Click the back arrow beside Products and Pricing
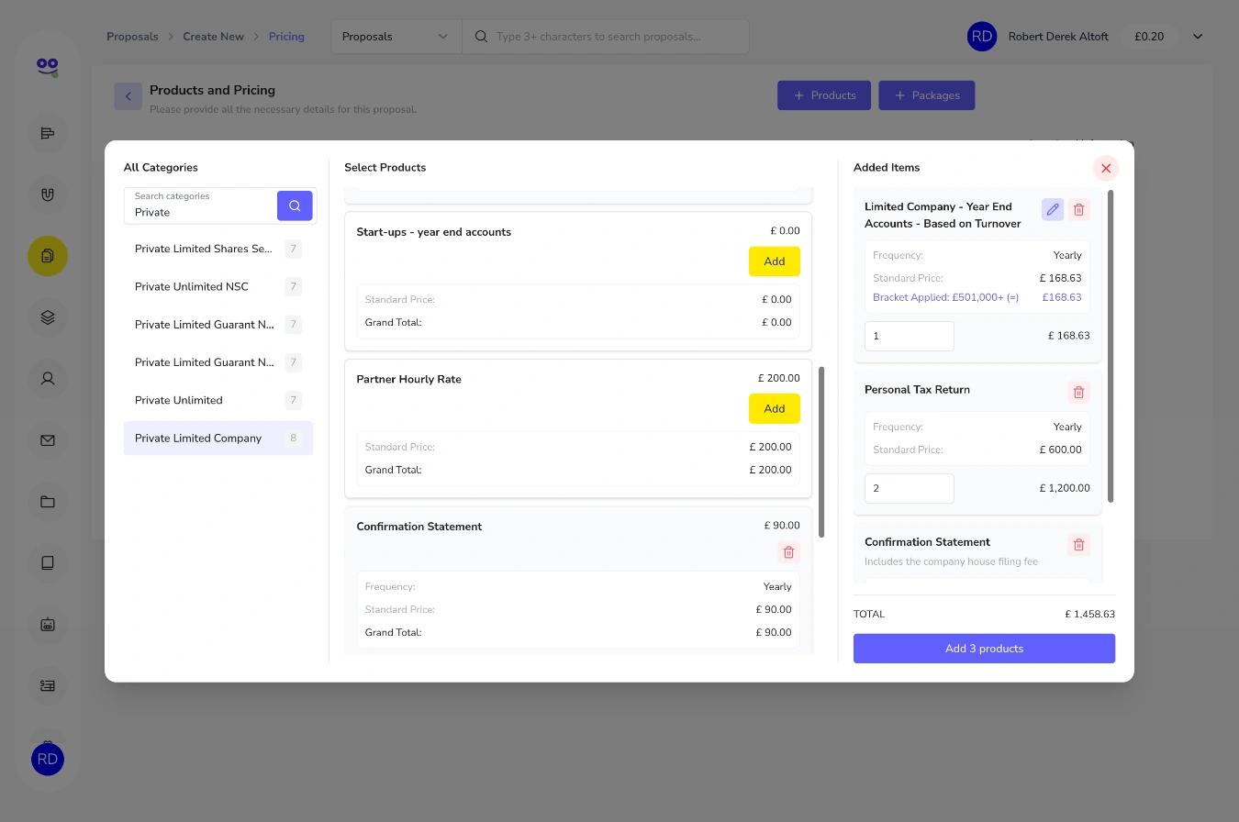 128,96
